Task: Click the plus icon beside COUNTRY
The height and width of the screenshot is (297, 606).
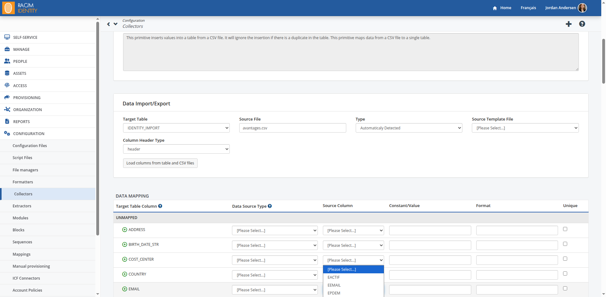Action: (x=125, y=274)
